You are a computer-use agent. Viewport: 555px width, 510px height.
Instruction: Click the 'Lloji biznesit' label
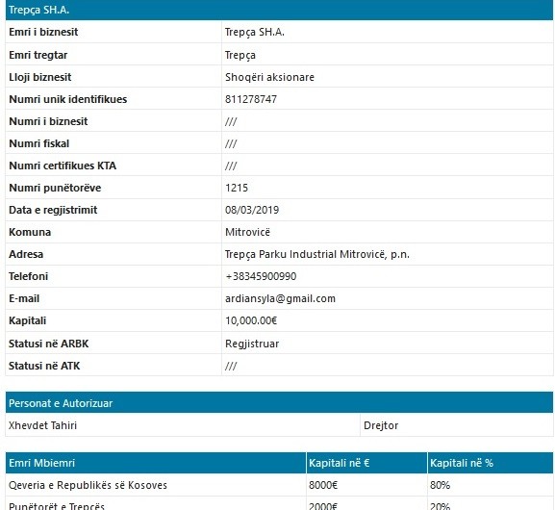[40, 77]
